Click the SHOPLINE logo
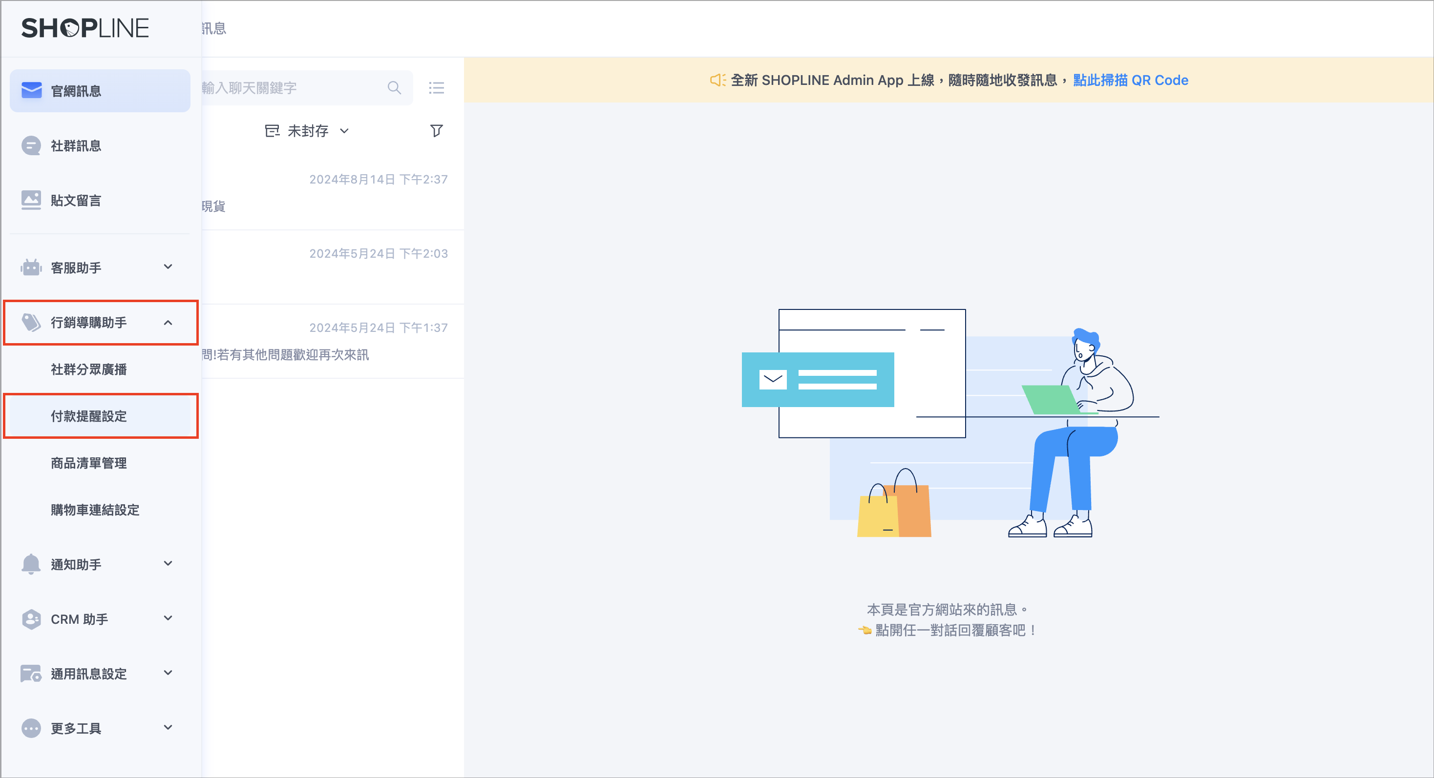 (x=85, y=28)
